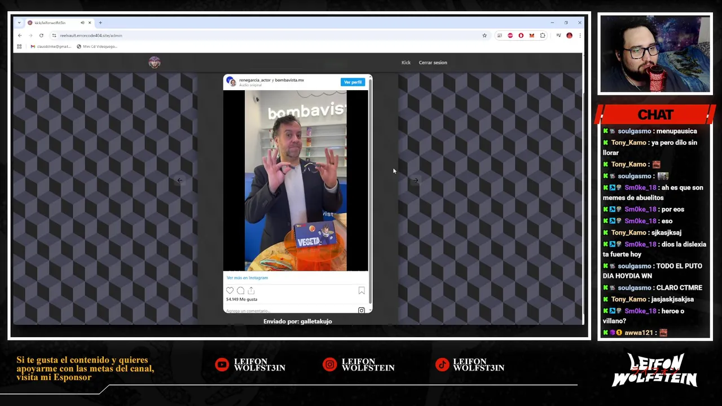The height and width of the screenshot is (406, 722).
Task: Click the TikTok LEIFON WOLFST3IN icon
Action: [442, 365]
